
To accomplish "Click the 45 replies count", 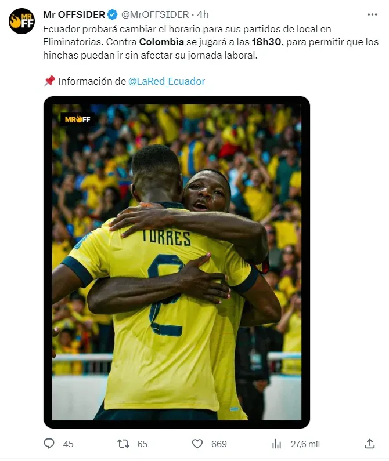I will pos(68,444).
